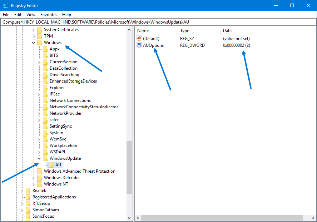317x222 pixels.
Task: Click the Registry Editor app icon in title bar
Action: tap(6, 6)
